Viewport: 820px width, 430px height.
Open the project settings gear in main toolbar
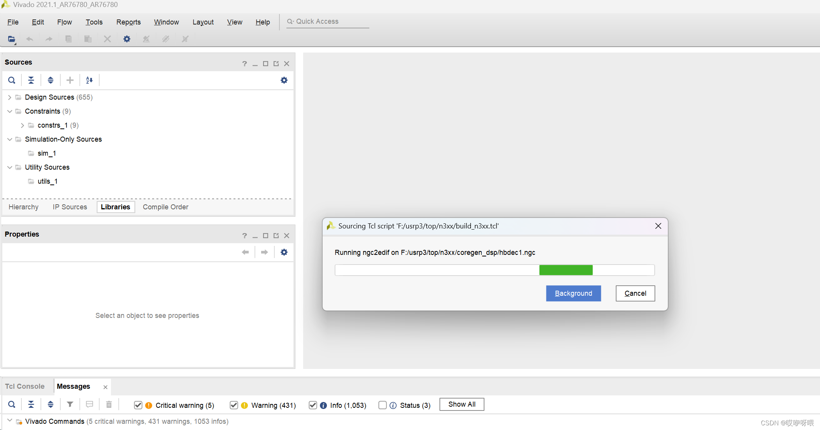[126, 39]
